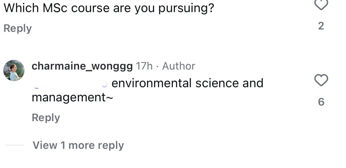Tap the heart on the MSc question comment
The width and height of the screenshot is (346, 168).
click(321, 4)
